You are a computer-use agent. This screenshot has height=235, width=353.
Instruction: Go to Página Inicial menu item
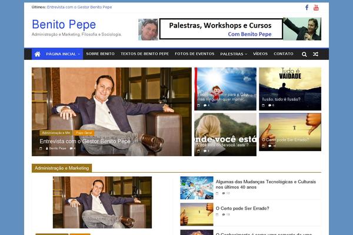pos(61,54)
